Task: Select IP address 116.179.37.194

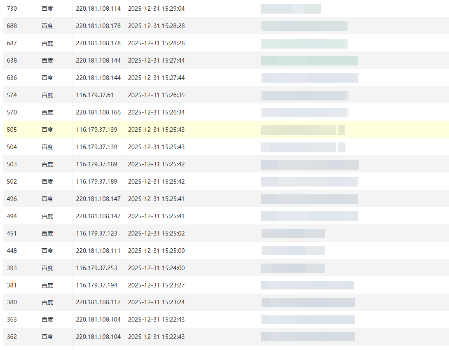Action: tap(96, 285)
